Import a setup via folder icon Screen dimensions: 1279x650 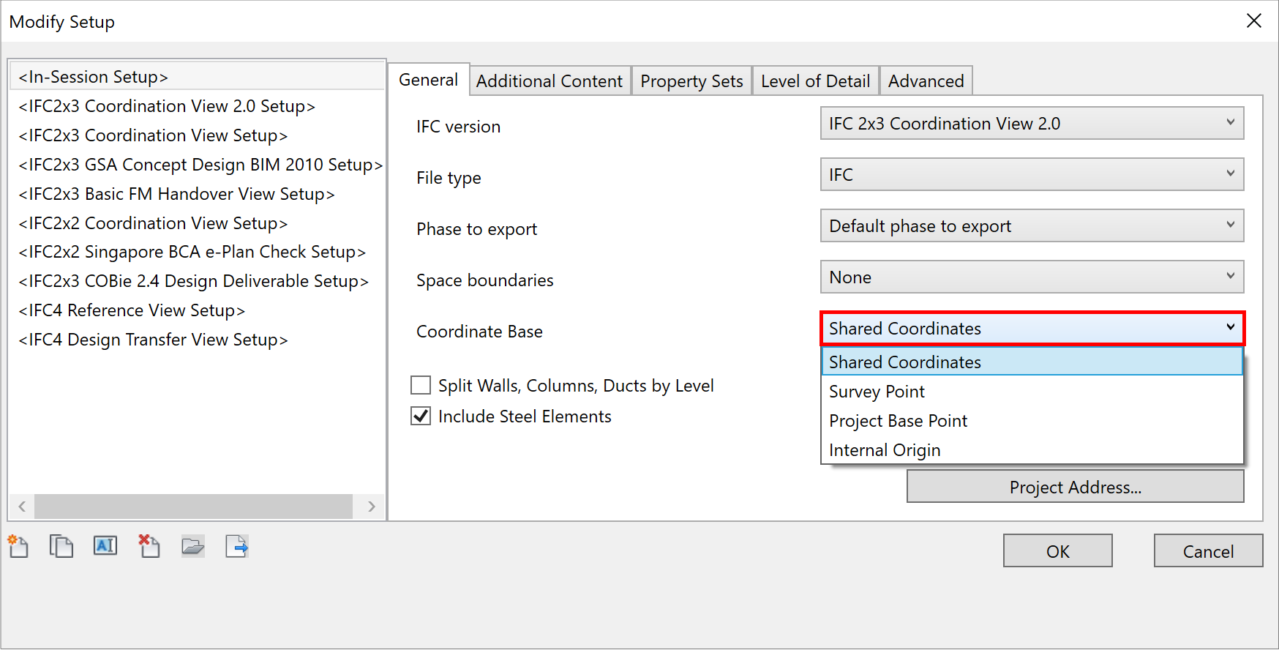point(193,546)
